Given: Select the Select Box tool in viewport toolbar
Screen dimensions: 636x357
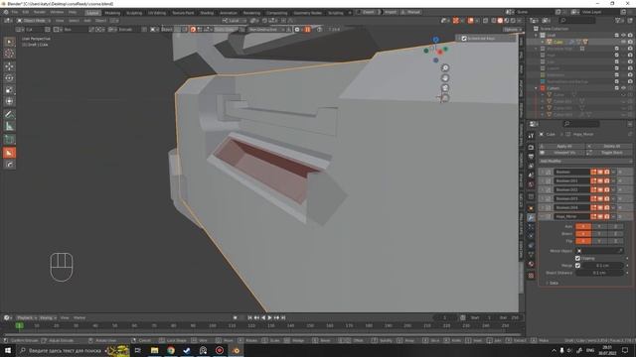Looking at the screenshot, I should coord(9,42).
